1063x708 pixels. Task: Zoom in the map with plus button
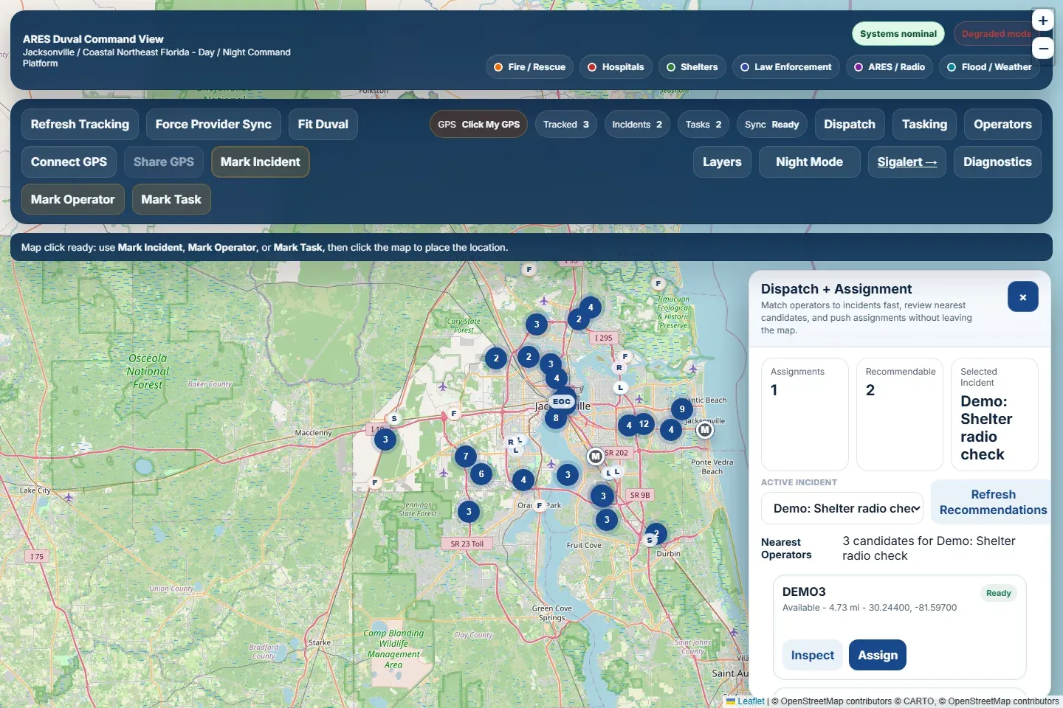[1042, 21]
